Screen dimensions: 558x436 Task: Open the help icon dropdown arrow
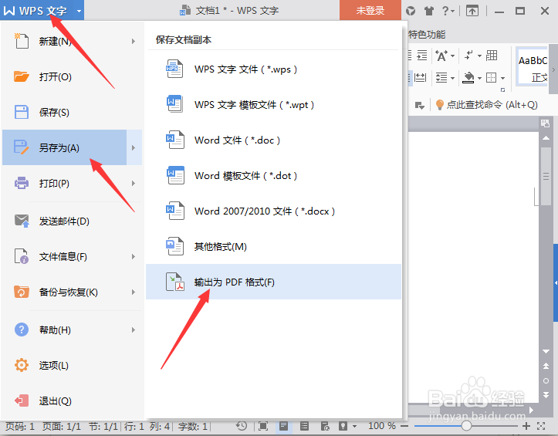pyautogui.click(x=453, y=12)
